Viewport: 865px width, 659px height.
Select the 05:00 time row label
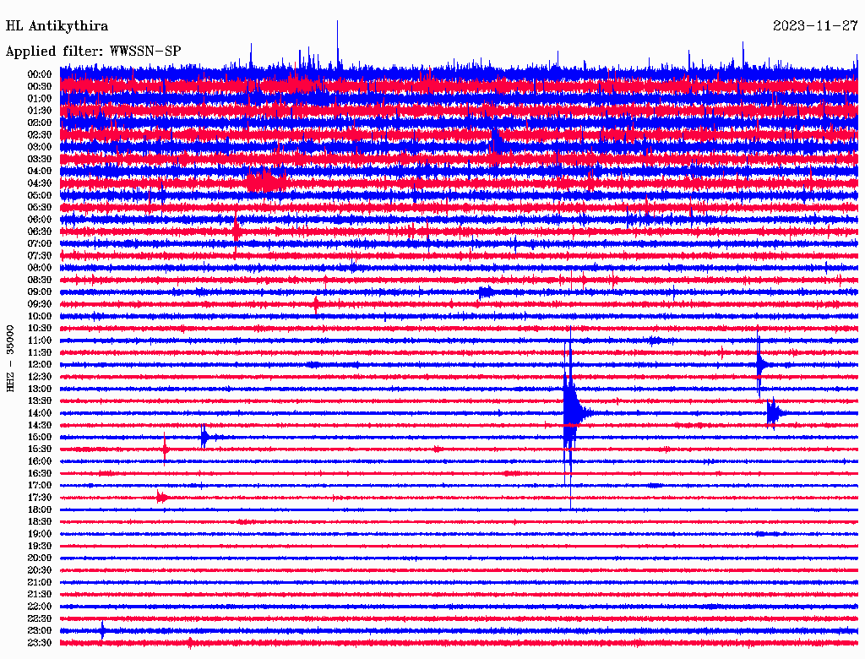pos(40,195)
